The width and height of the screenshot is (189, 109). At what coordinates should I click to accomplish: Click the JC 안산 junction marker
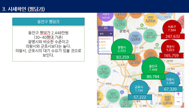(123, 86)
